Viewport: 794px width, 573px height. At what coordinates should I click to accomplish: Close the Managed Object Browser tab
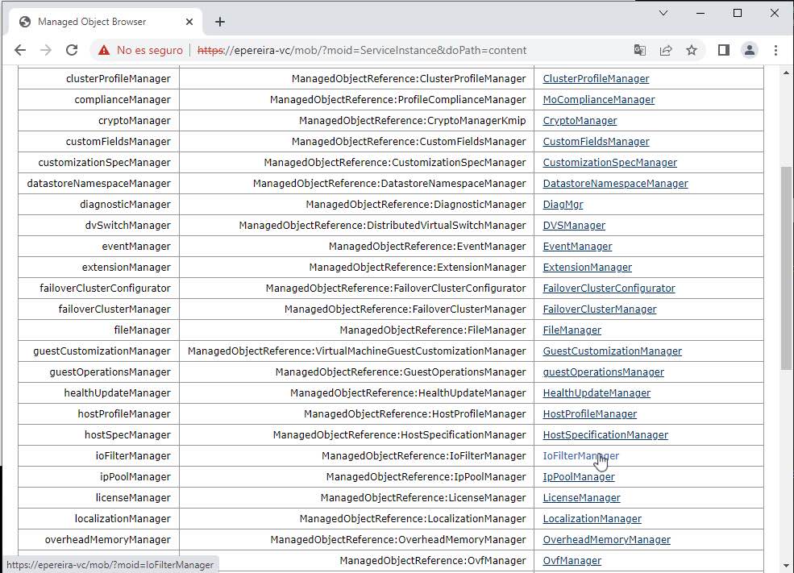pyautogui.click(x=190, y=22)
